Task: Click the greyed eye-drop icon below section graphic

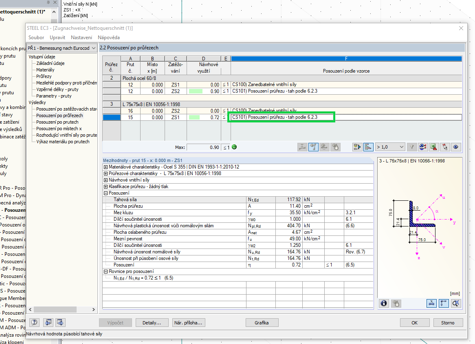Action: point(396,303)
